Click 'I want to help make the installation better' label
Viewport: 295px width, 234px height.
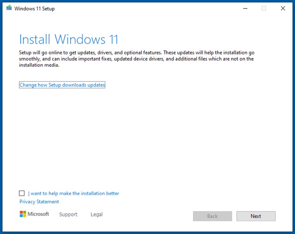[x=74, y=194]
